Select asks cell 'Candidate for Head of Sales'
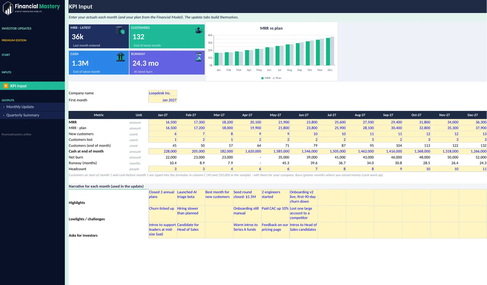The height and width of the screenshot is (285, 487). [x=191, y=230]
